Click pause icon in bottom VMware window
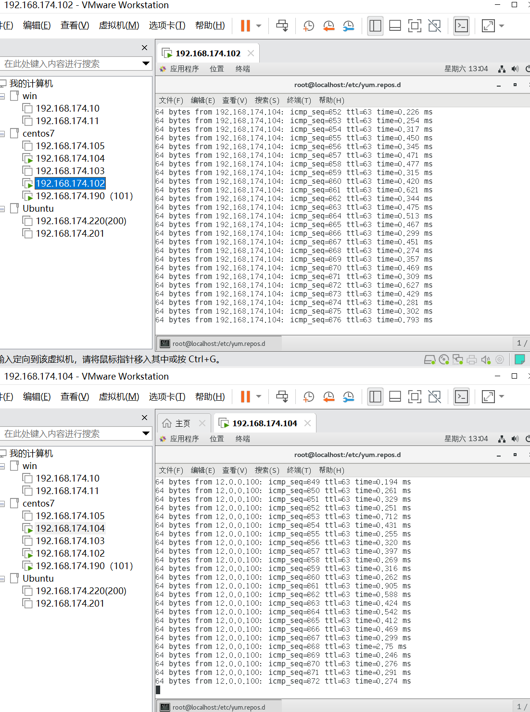This screenshot has width=530, height=712. click(x=245, y=396)
